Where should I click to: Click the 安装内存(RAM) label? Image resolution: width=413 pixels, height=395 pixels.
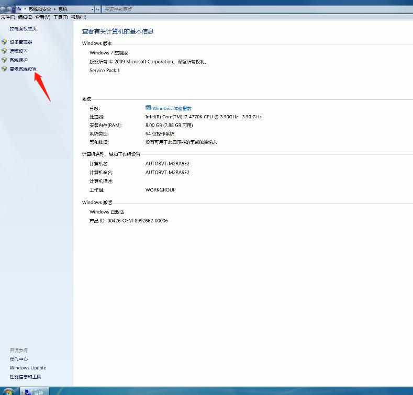pos(106,126)
